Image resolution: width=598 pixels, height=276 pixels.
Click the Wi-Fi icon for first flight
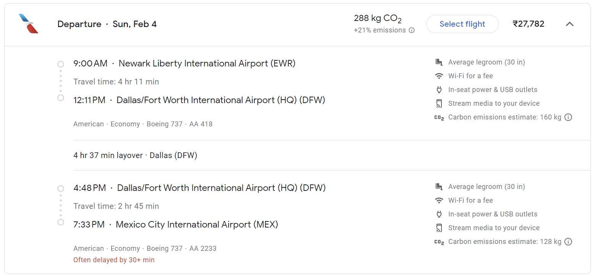point(439,76)
